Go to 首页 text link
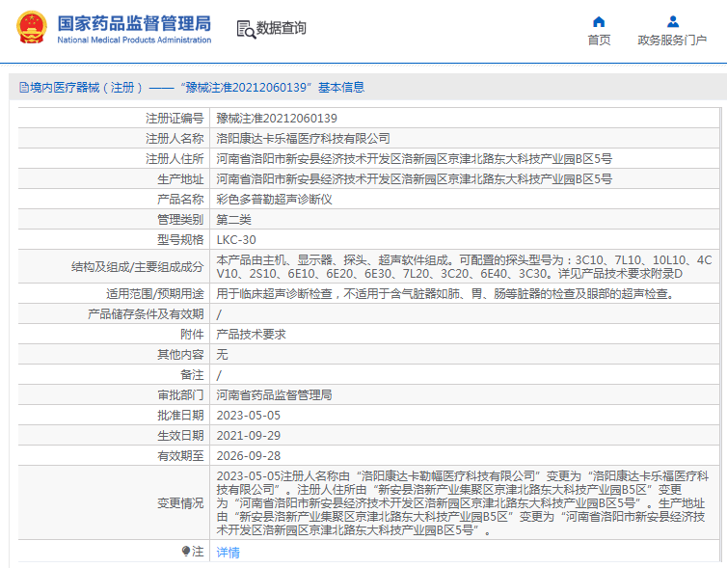 [x=599, y=41]
